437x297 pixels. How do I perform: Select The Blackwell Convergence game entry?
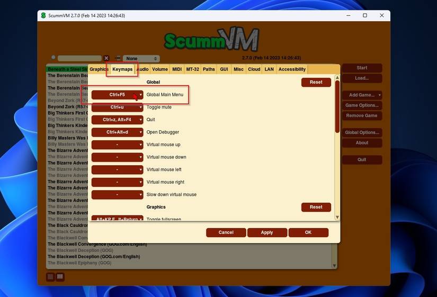(97, 245)
